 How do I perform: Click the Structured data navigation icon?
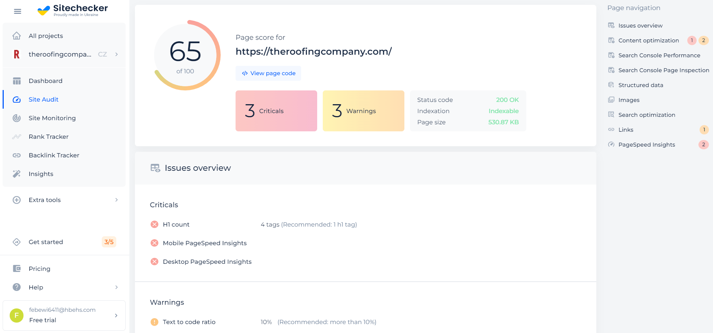coord(611,85)
